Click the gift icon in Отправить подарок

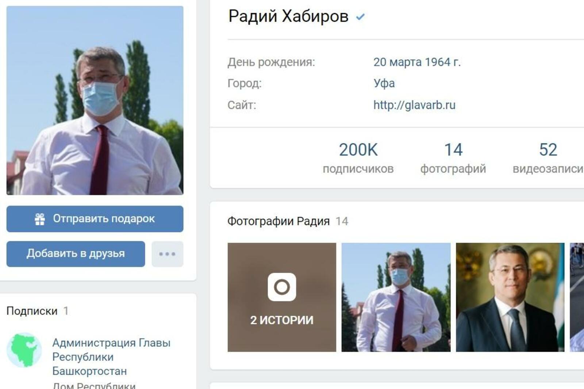tap(40, 219)
